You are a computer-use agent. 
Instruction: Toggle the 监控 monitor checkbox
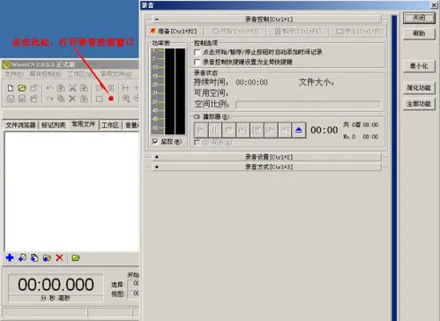(155, 142)
